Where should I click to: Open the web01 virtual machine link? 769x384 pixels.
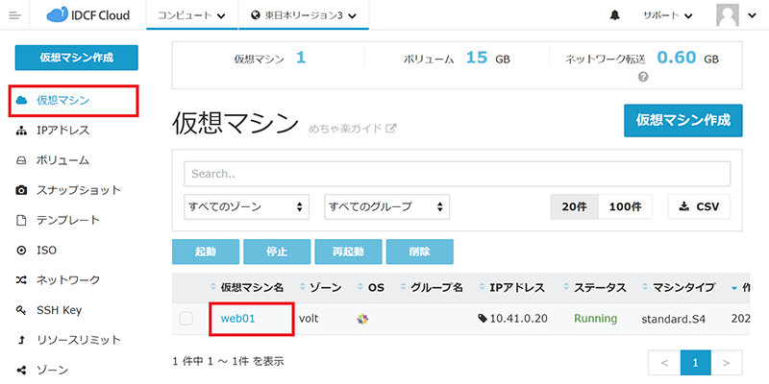pos(237,318)
